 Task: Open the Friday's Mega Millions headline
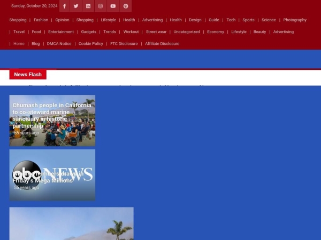48,177
